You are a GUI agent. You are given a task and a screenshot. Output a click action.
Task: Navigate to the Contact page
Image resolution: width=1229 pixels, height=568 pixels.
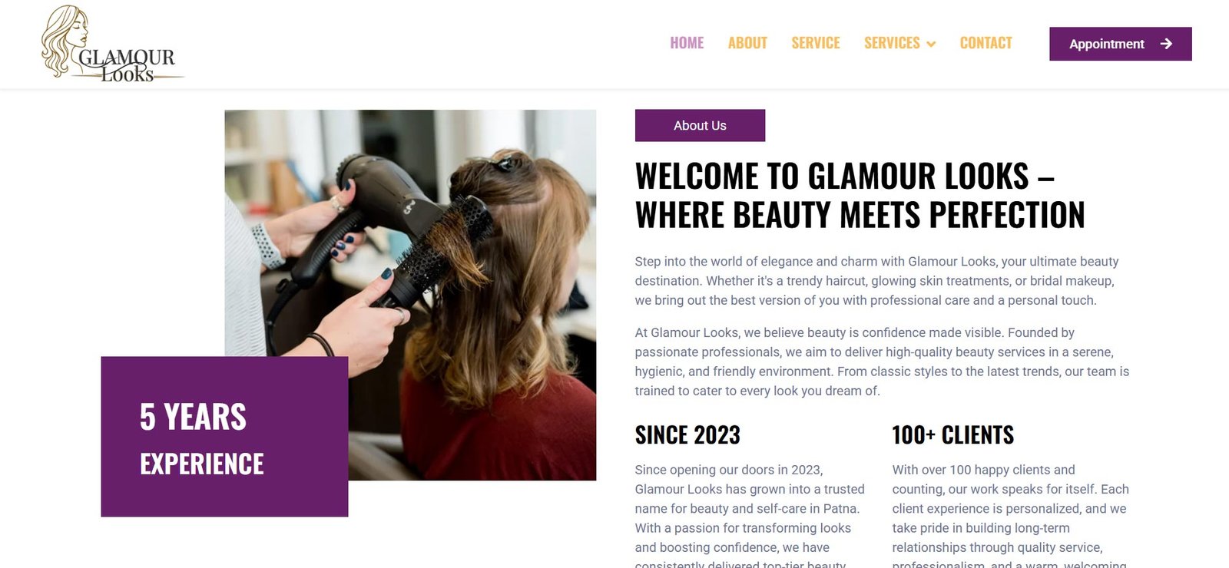(x=986, y=43)
